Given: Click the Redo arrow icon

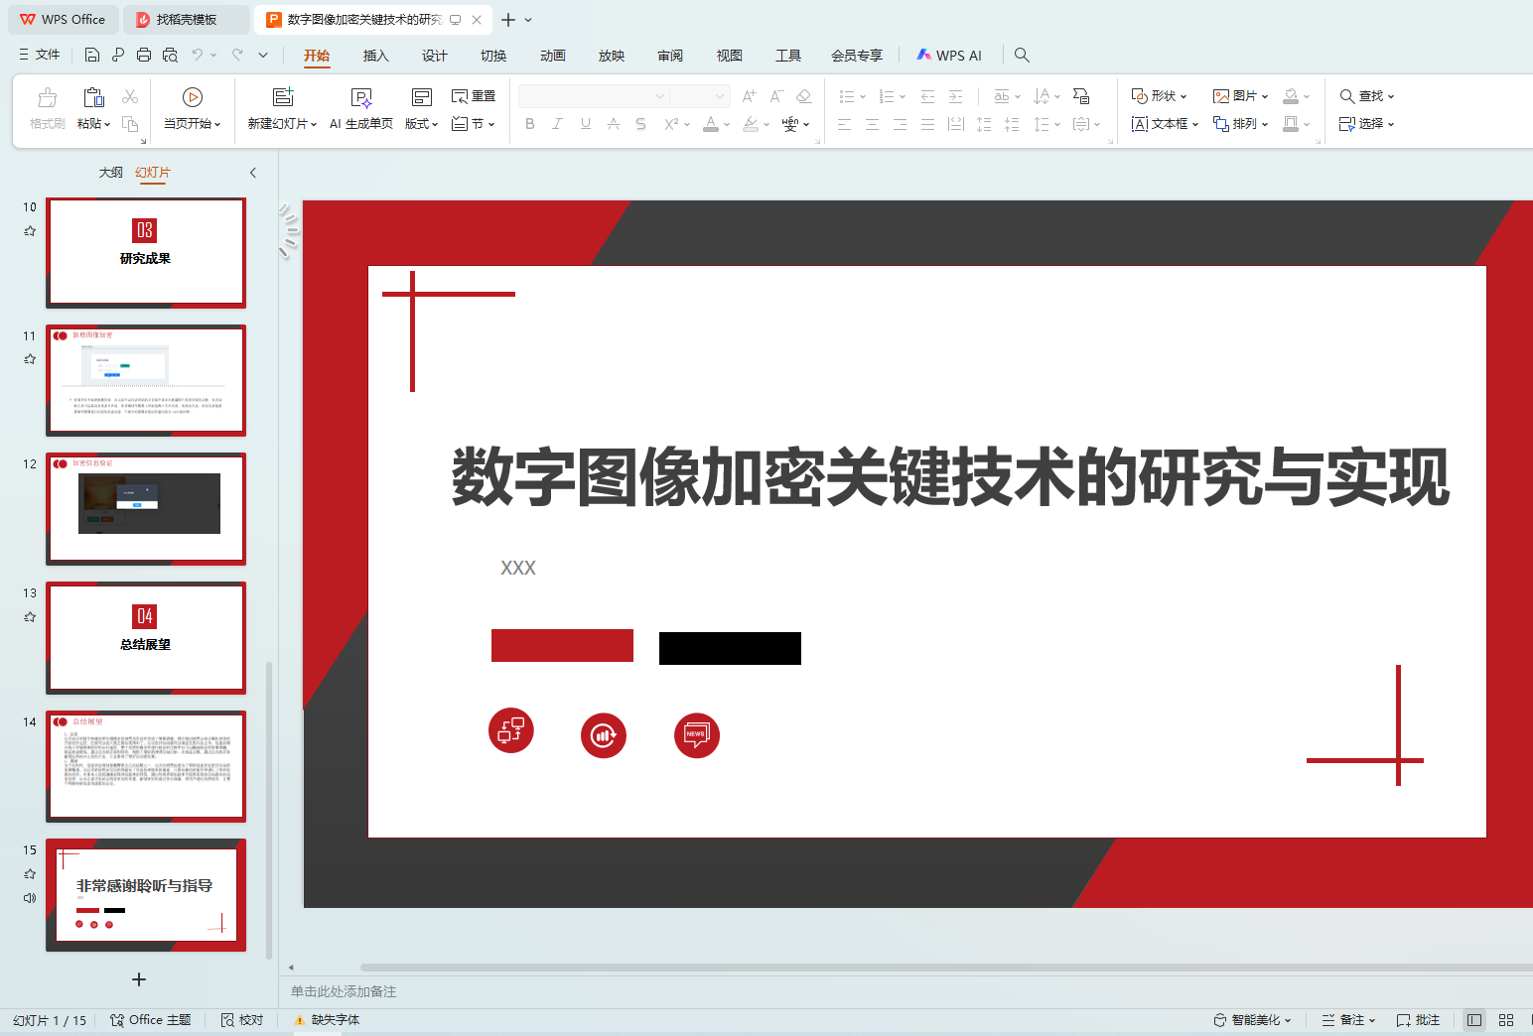Looking at the screenshot, I should point(237,56).
